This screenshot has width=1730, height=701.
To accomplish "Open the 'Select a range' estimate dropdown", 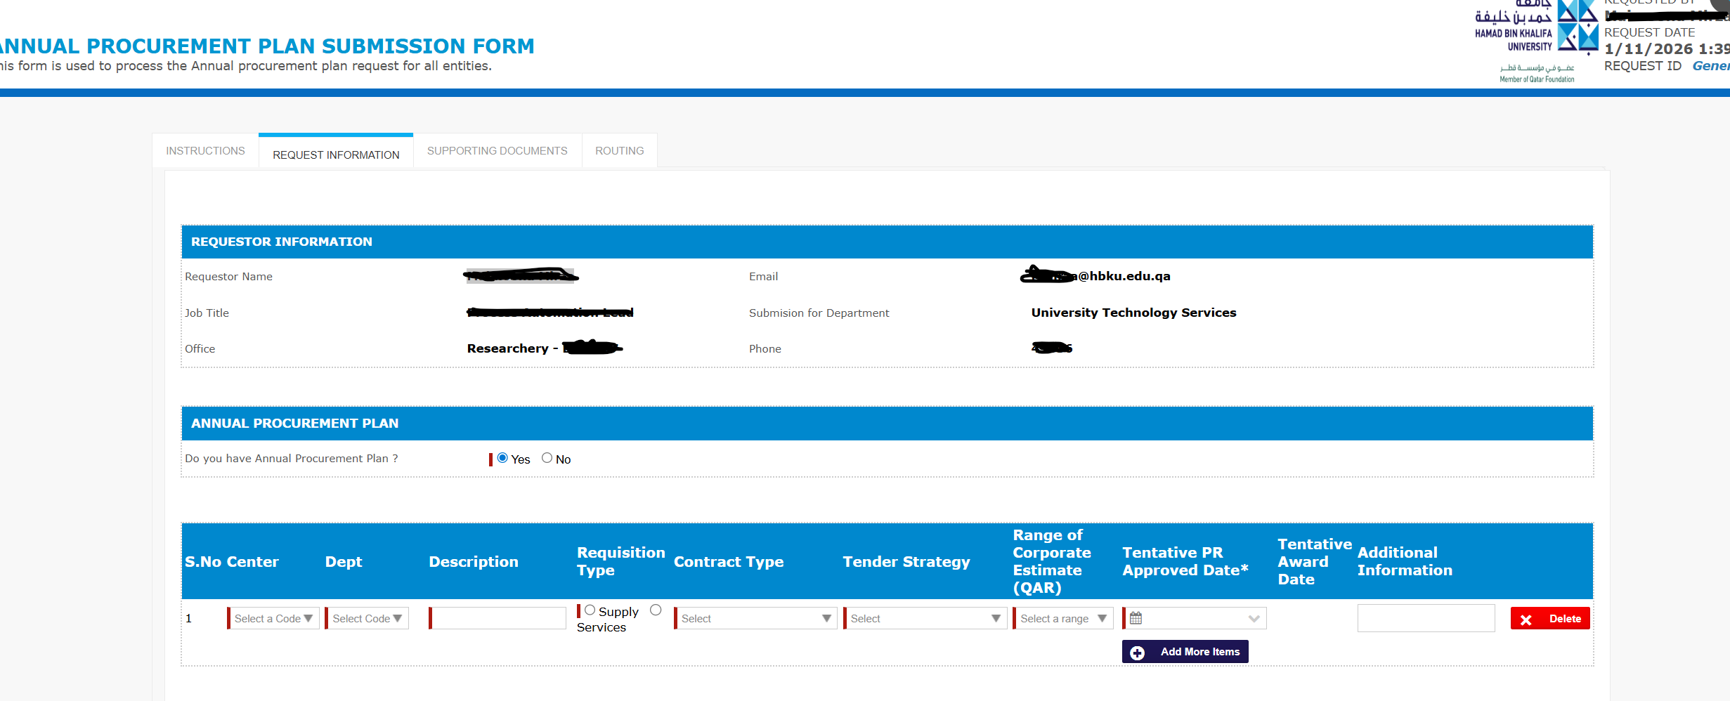I will point(1063,618).
